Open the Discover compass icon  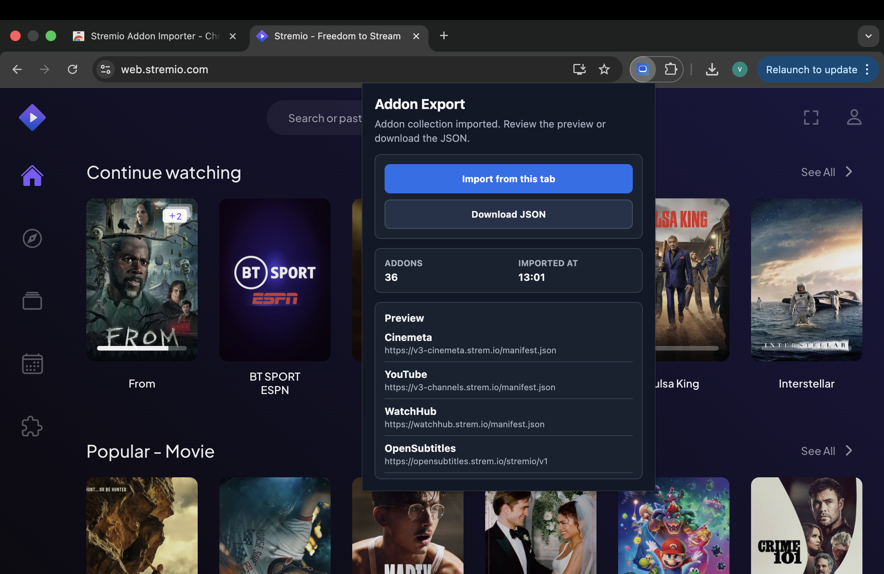click(32, 238)
